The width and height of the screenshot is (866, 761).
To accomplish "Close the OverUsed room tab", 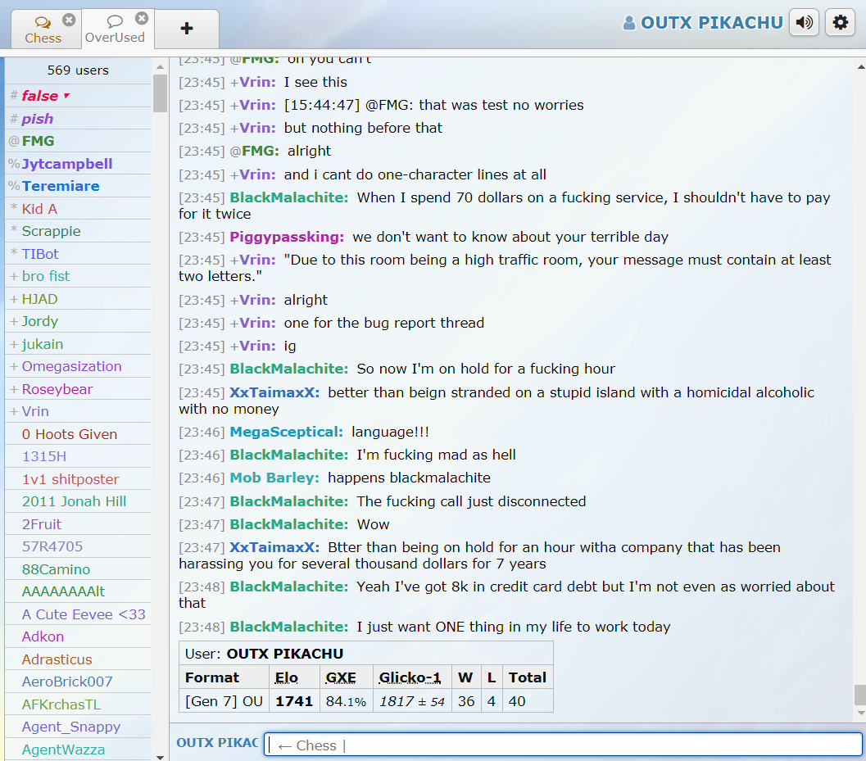I will [142, 18].
